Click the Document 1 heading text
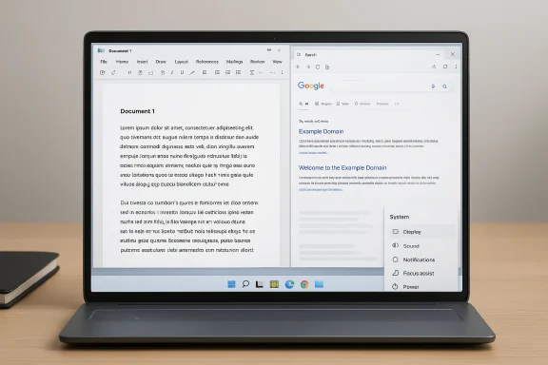The image size is (548, 365). click(137, 111)
